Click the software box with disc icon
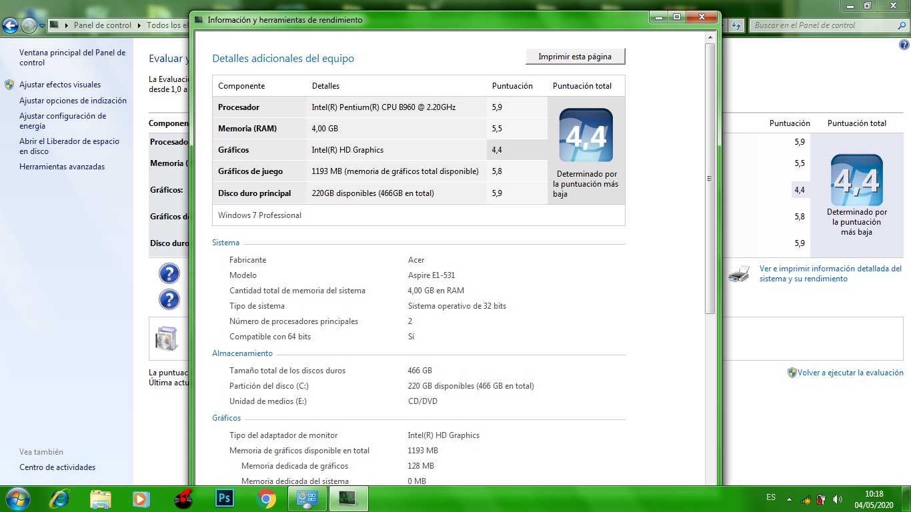The width and height of the screenshot is (911, 512). pyautogui.click(x=167, y=339)
